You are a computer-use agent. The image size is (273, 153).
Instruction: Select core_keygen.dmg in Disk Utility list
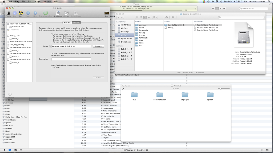click(17, 45)
